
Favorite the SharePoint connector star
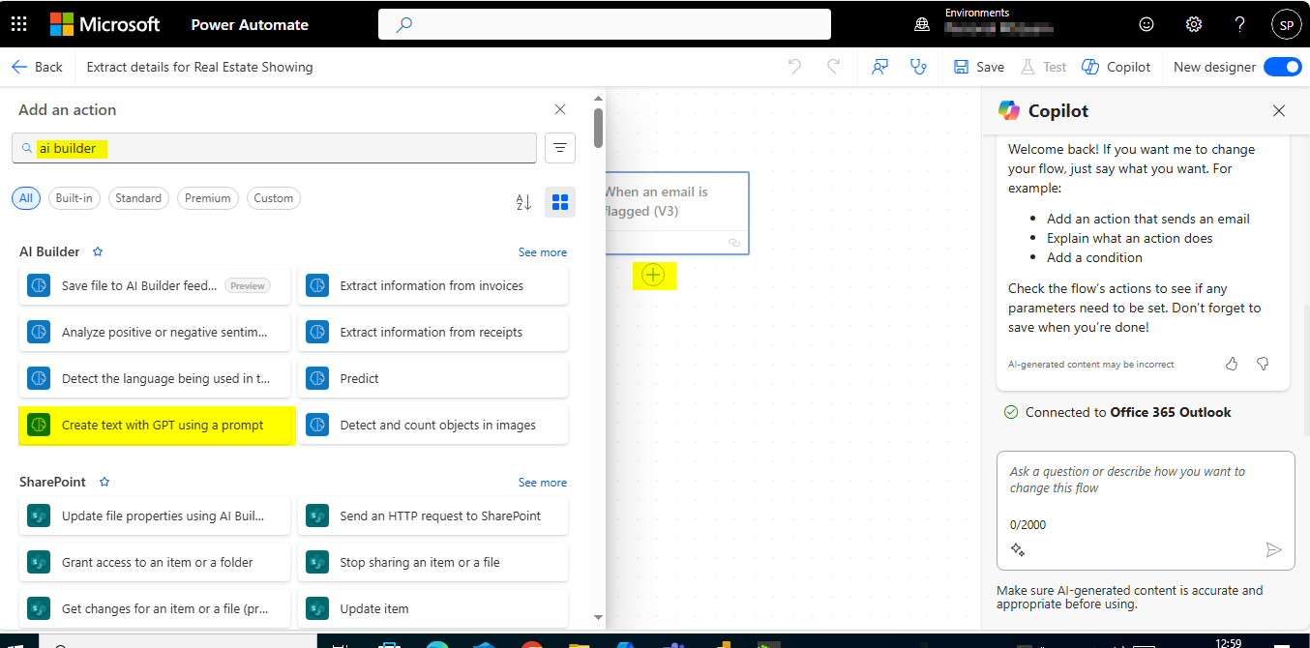[104, 482]
